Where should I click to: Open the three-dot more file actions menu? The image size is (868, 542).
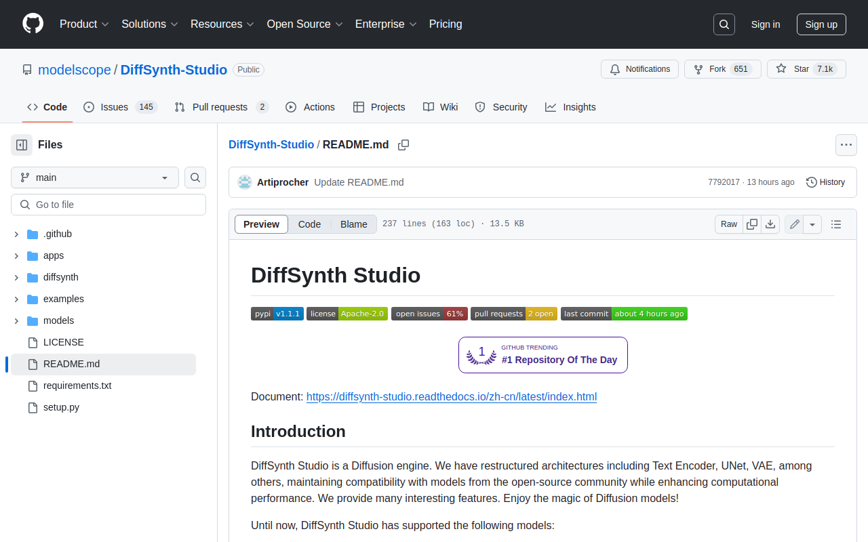click(x=846, y=145)
